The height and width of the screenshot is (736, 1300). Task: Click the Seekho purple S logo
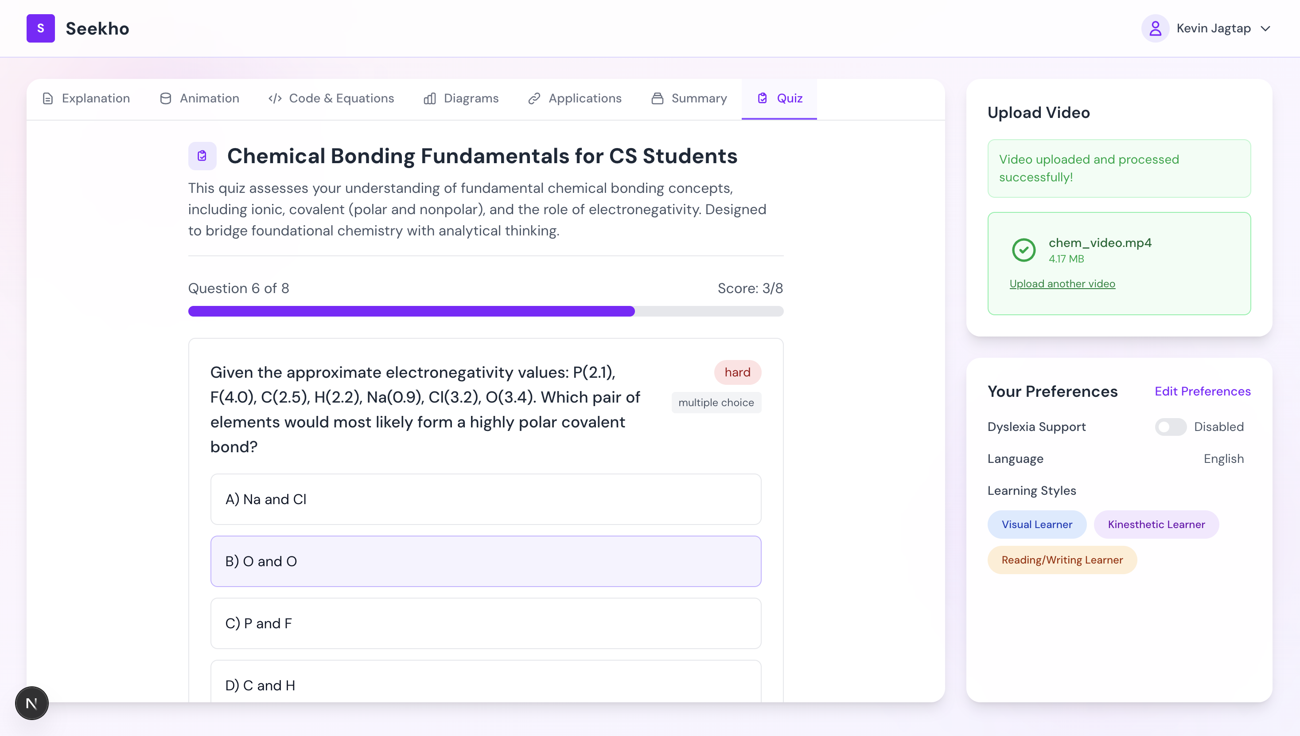click(x=40, y=28)
